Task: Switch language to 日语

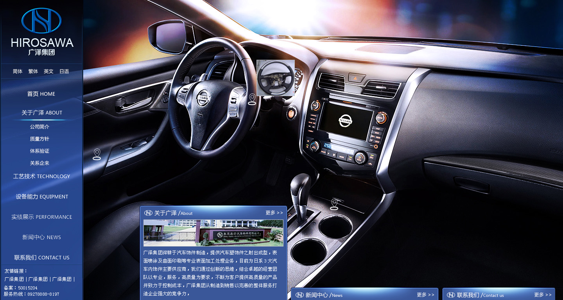Action: pos(64,71)
